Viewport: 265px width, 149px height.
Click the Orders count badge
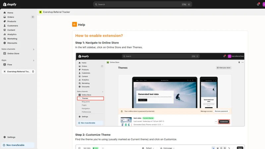tap(32, 17)
